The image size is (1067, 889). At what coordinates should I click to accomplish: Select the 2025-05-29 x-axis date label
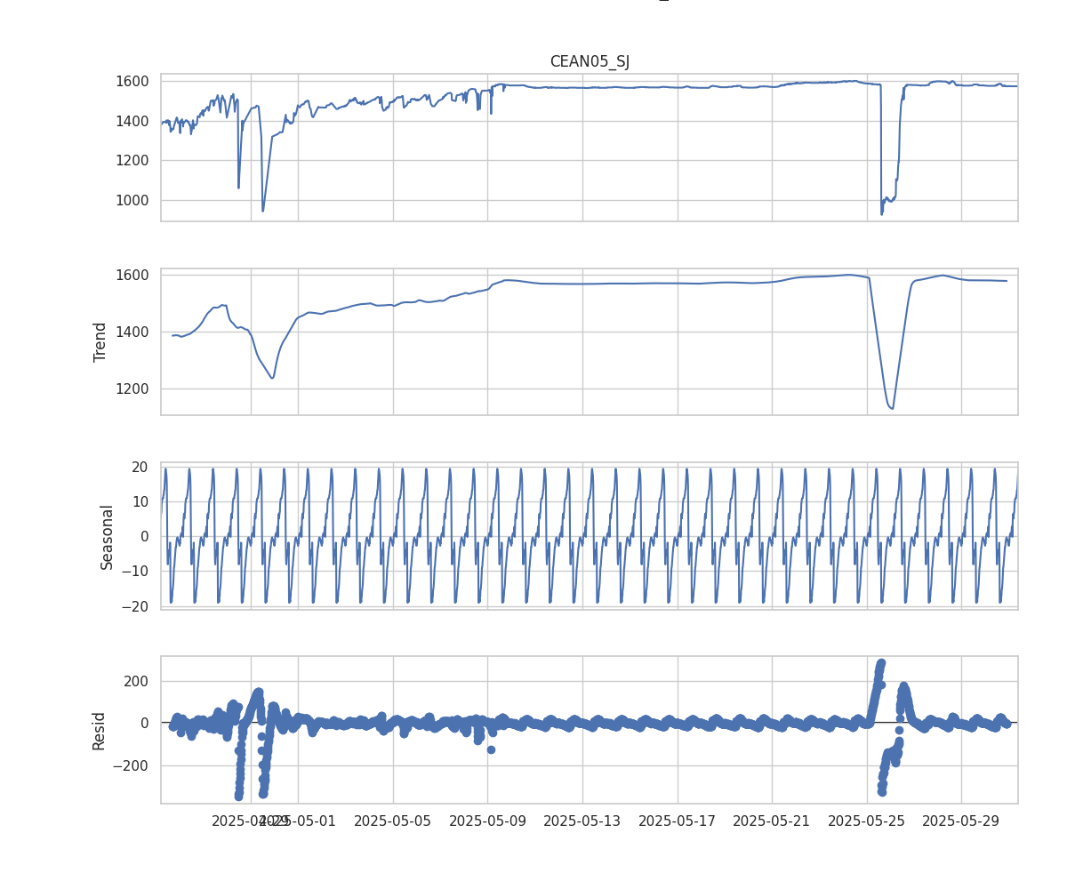[961, 821]
